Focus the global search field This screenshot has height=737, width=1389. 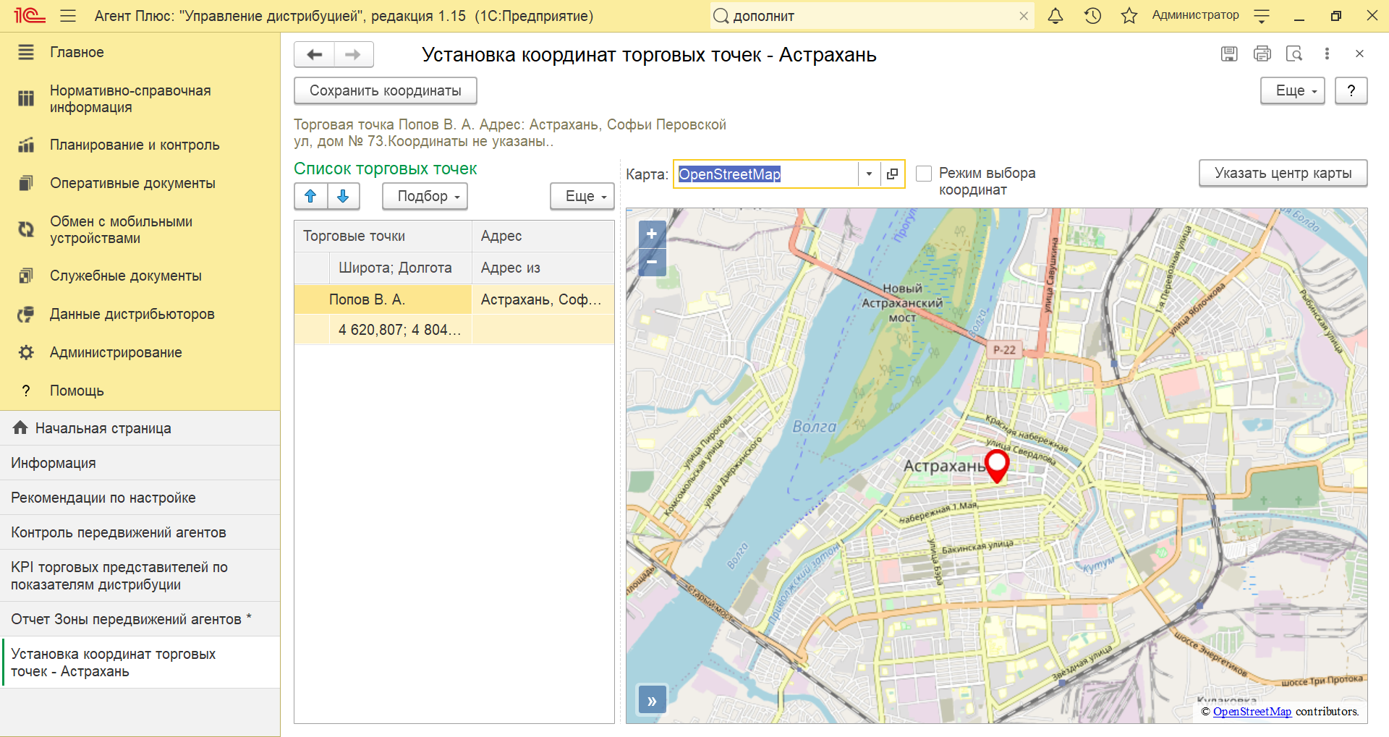pyautogui.click(x=872, y=16)
